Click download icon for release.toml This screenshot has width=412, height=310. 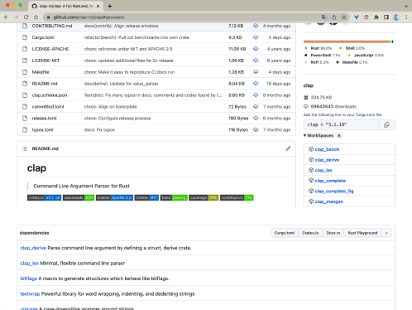coord(256,119)
